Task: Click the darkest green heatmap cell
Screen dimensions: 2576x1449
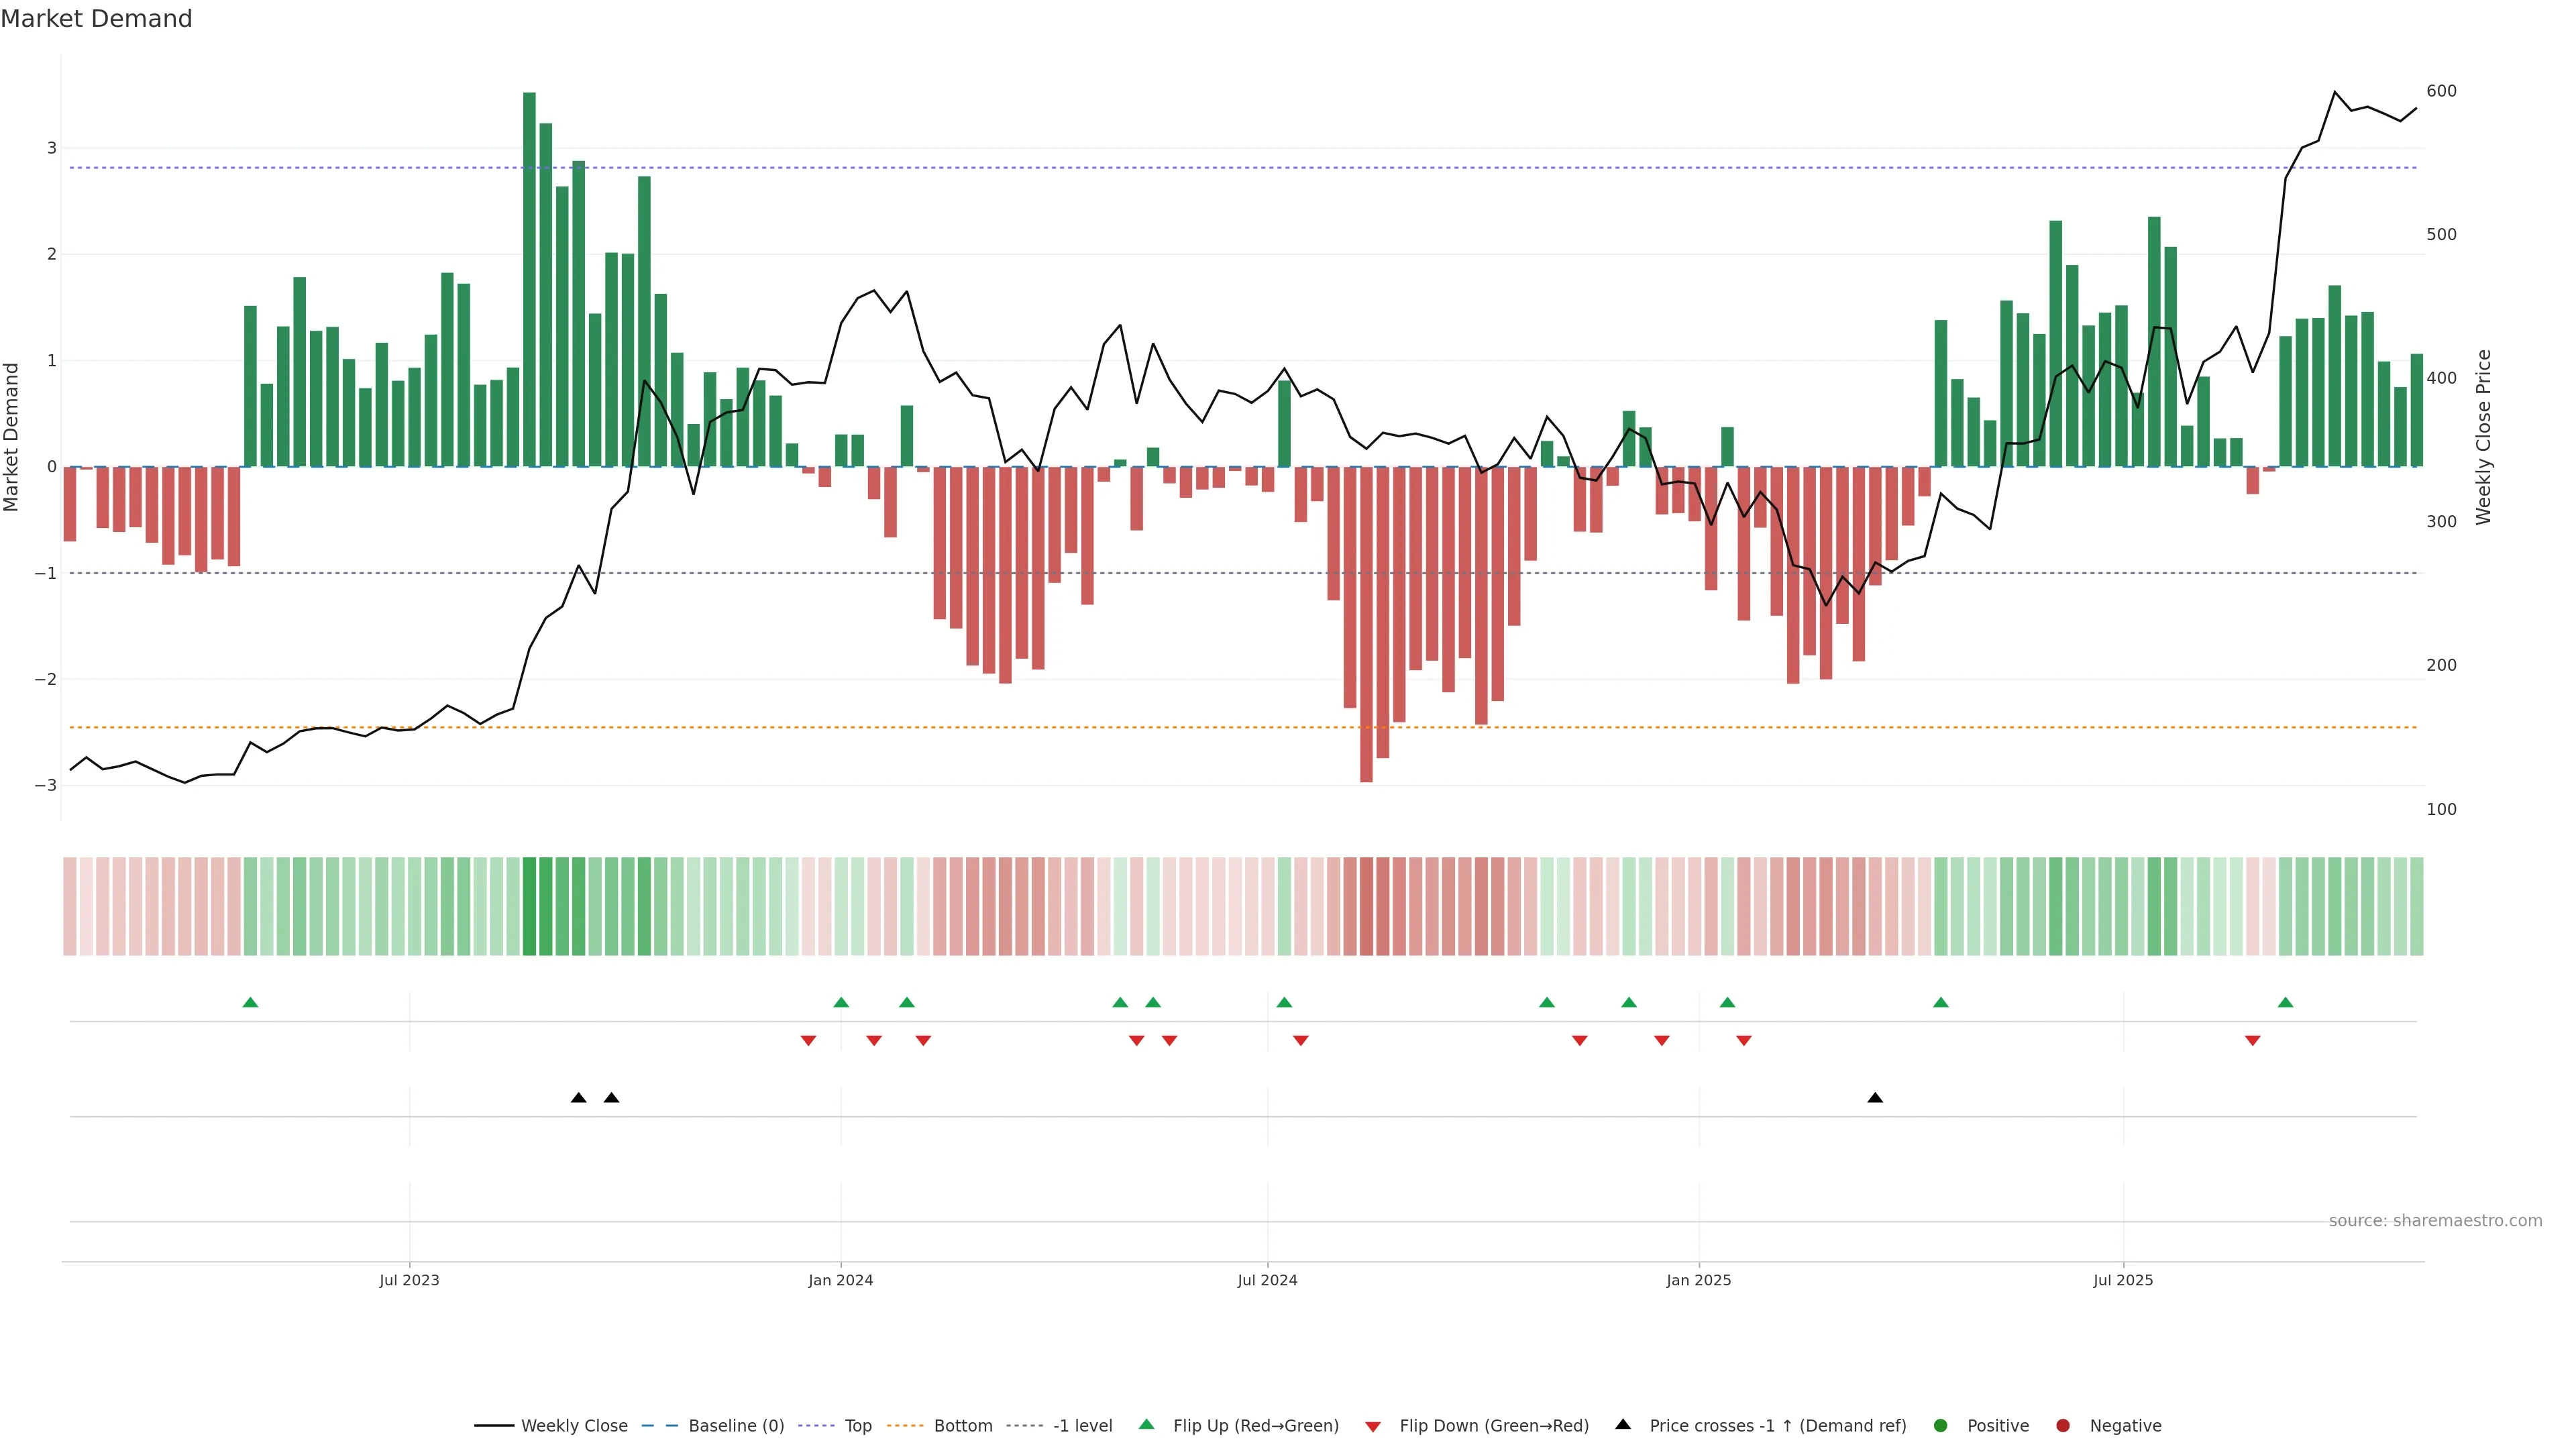Action: (530, 906)
